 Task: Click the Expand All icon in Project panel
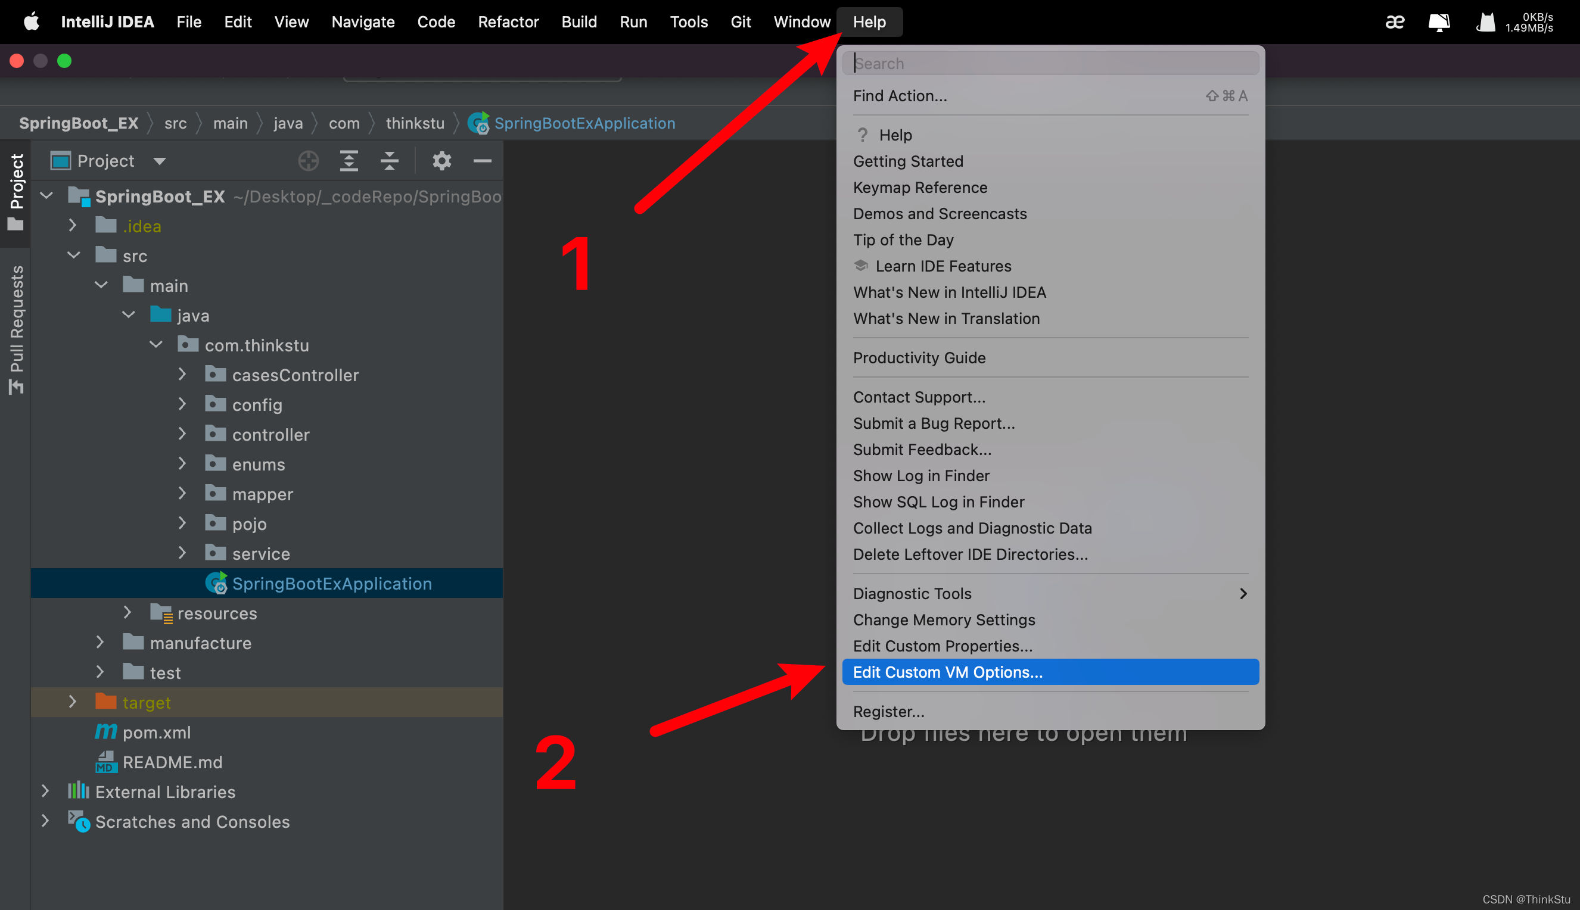pyautogui.click(x=349, y=161)
